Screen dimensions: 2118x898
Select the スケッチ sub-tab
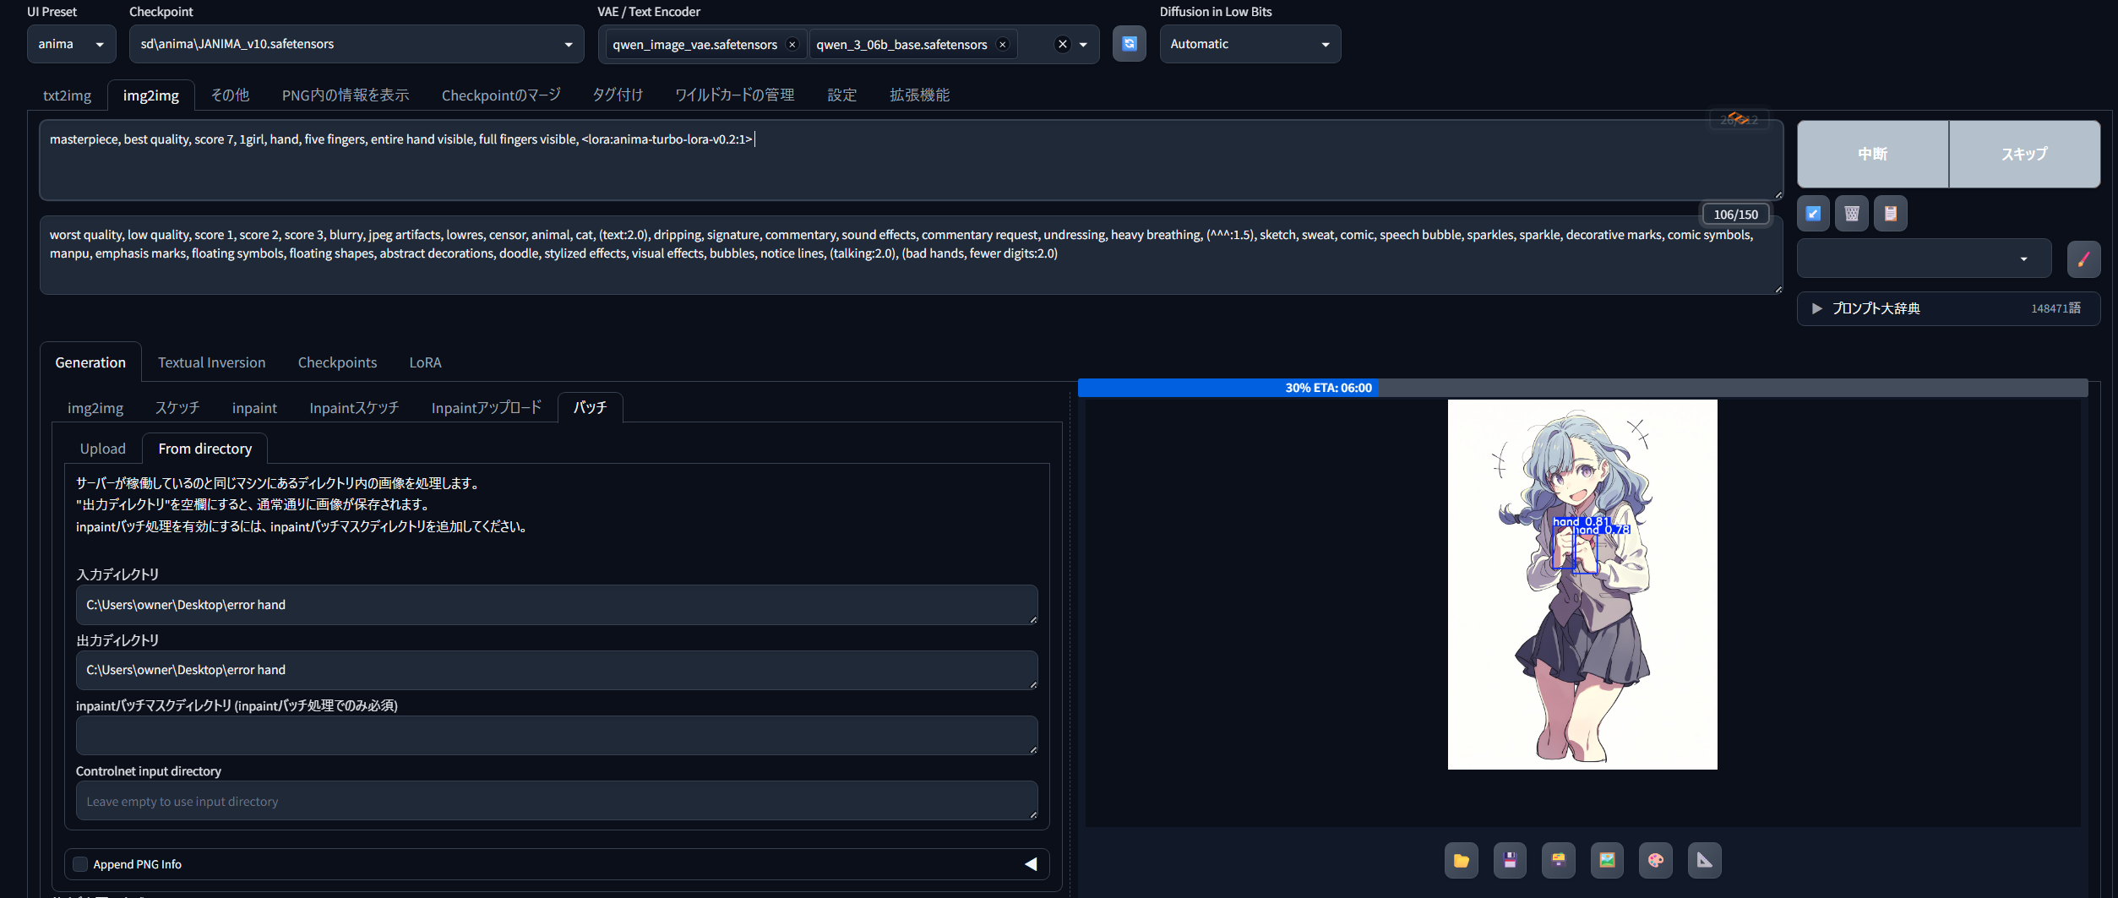pos(177,408)
